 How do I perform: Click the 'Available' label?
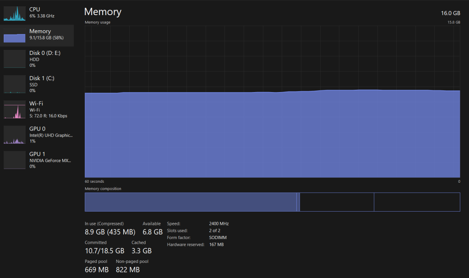152,223
